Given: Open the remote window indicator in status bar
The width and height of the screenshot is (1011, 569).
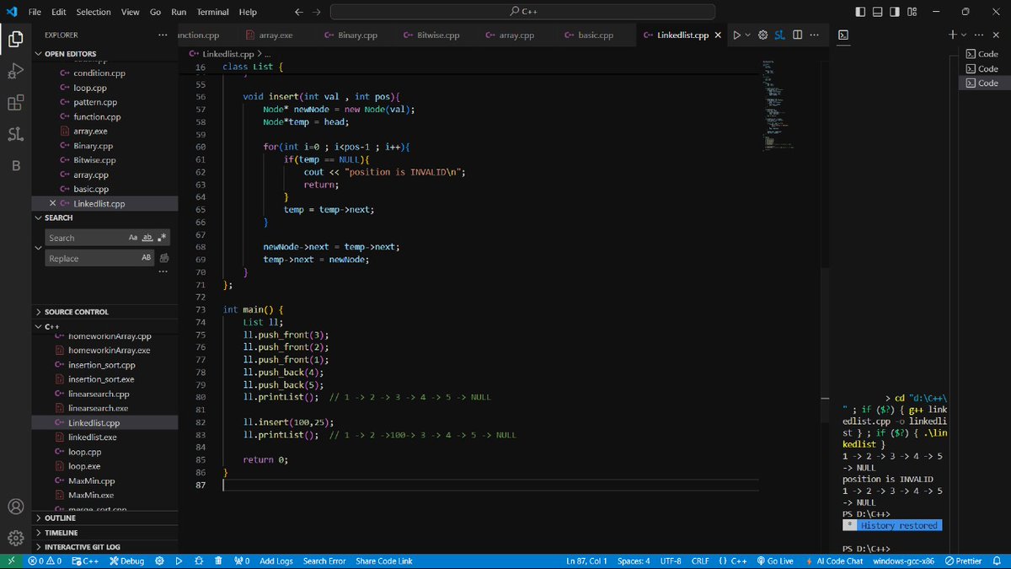Looking at the screenshot, I should [11, 561].
